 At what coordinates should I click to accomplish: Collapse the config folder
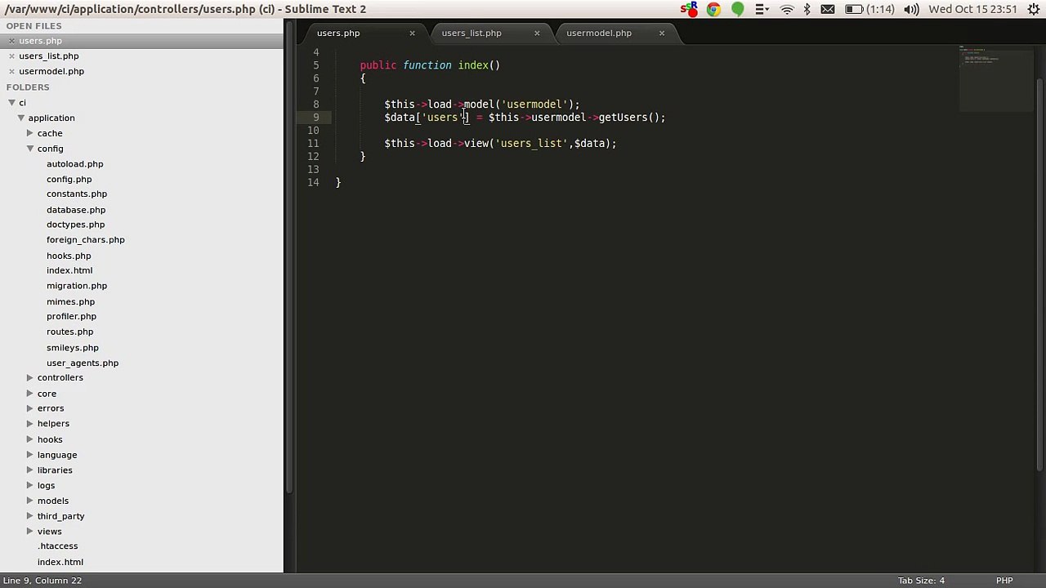coord(30,149)
